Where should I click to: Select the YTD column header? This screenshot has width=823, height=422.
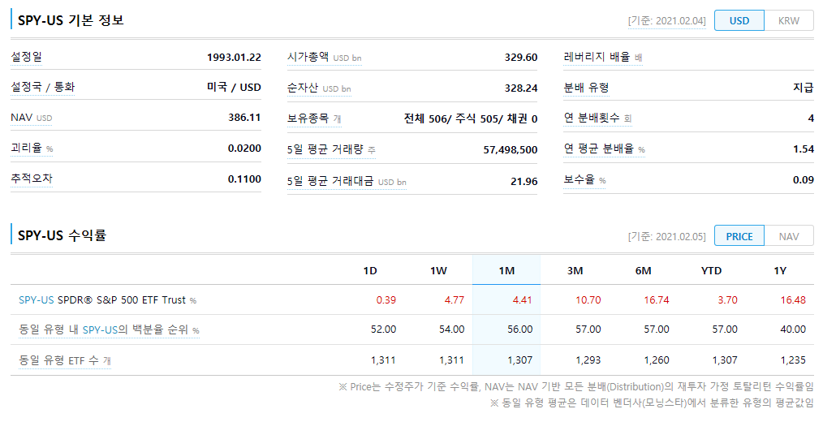point(711,271)
